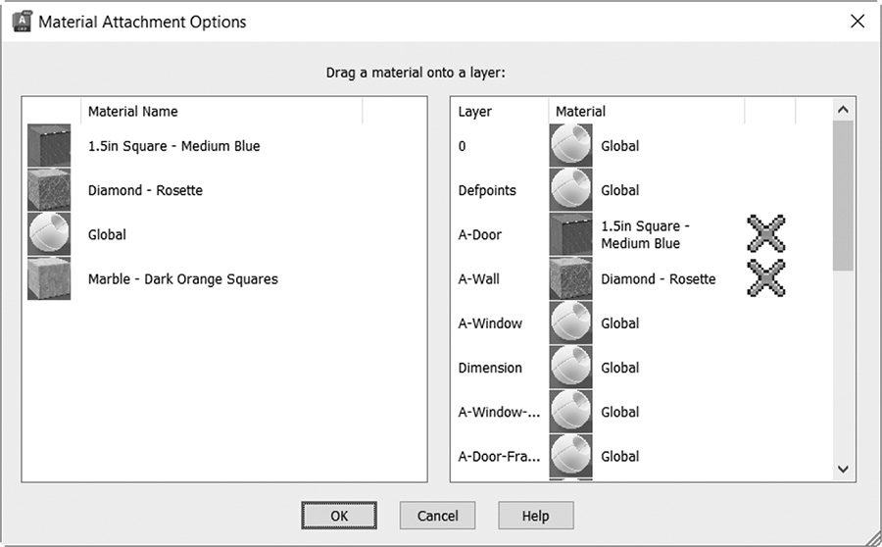Click 'Global' material text on layer 0 row
Image resolution: width=882 pixels, height=547 pixels.
[620, 146]
